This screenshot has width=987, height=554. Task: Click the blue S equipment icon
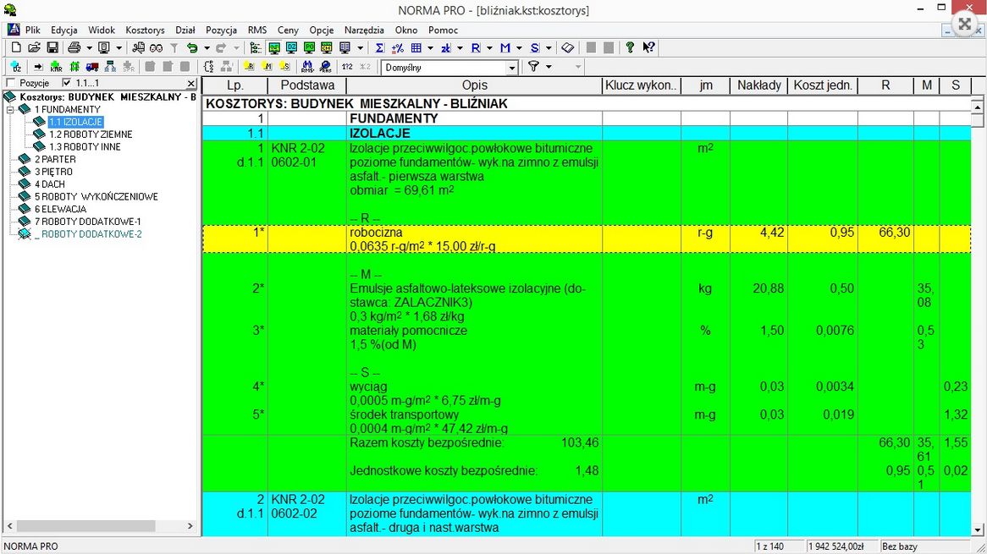(534, 48)
